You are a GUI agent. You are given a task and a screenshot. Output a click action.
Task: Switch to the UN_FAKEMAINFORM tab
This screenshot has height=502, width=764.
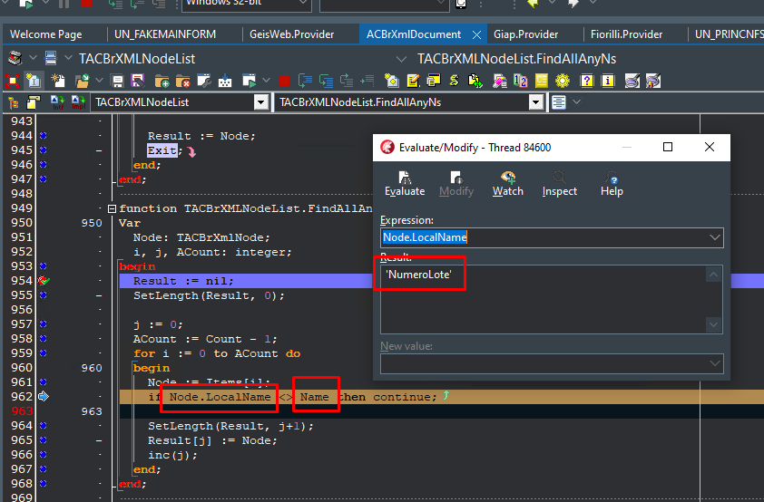pyautogui.click(x=165, y=34)
